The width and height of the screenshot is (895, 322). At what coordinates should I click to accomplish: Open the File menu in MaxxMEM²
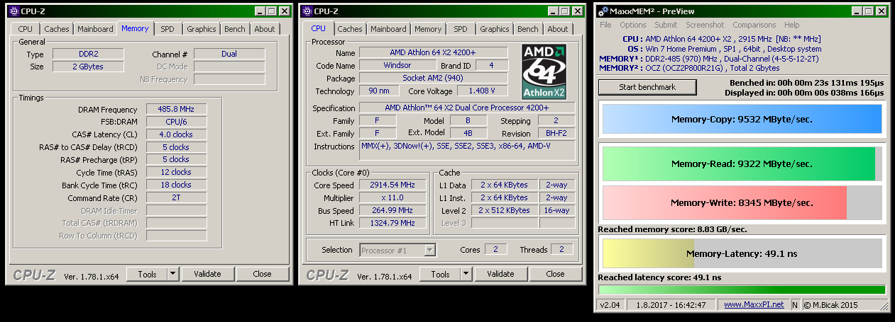605,25
